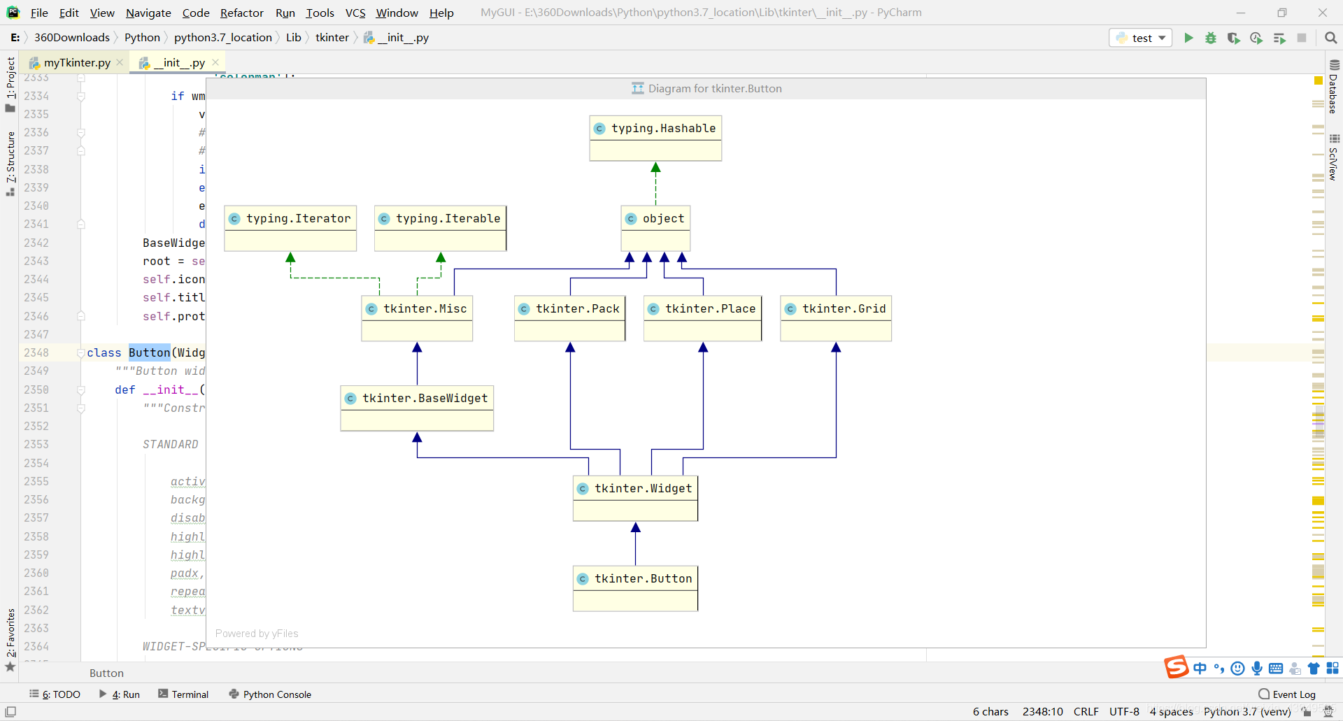This screenshot has width=1343, height=721.
Task: Collapse the __init__ def fold at line 2350
Action: (x=81, y=390)
